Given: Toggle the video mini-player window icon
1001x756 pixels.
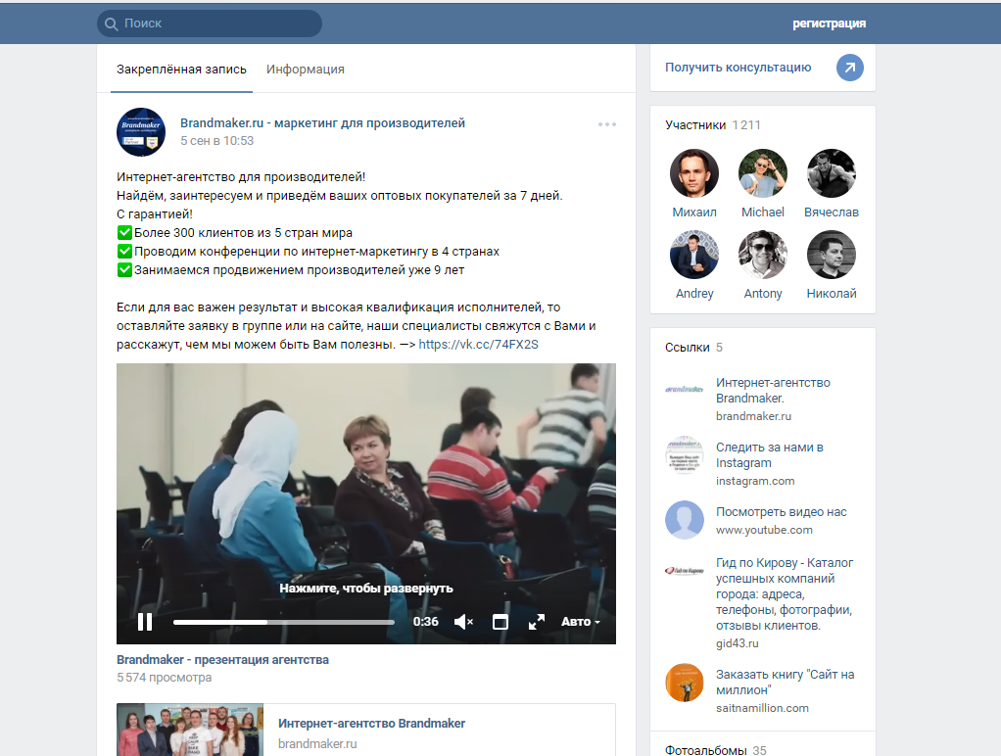Looking at the screenshot, I should point(500,622).
